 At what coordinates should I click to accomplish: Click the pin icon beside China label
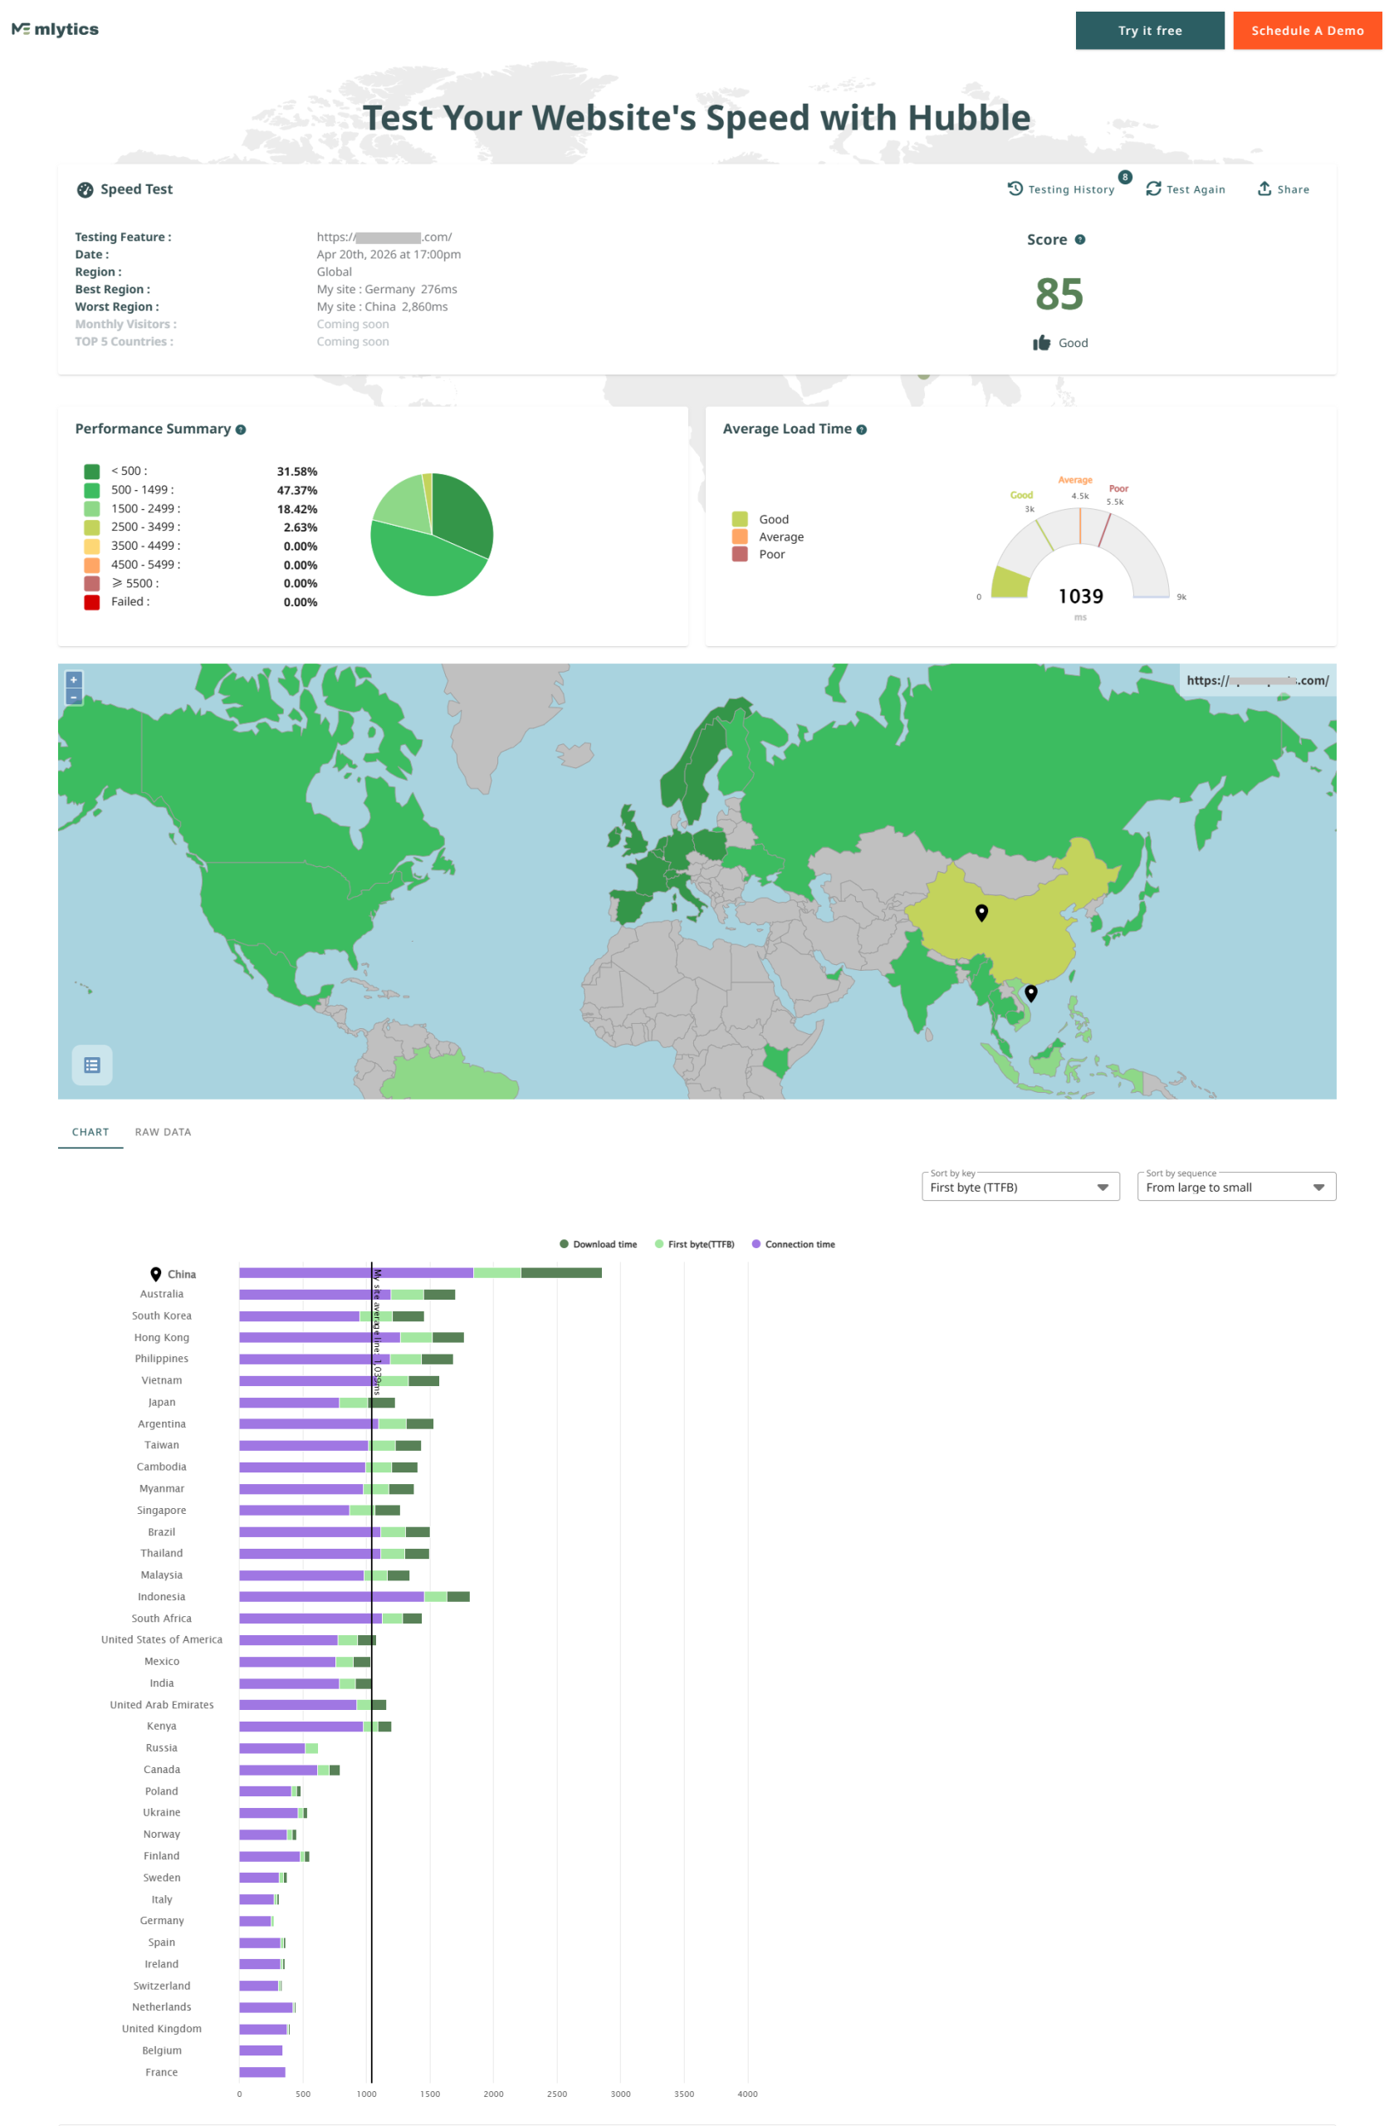tap(155, 1274)
